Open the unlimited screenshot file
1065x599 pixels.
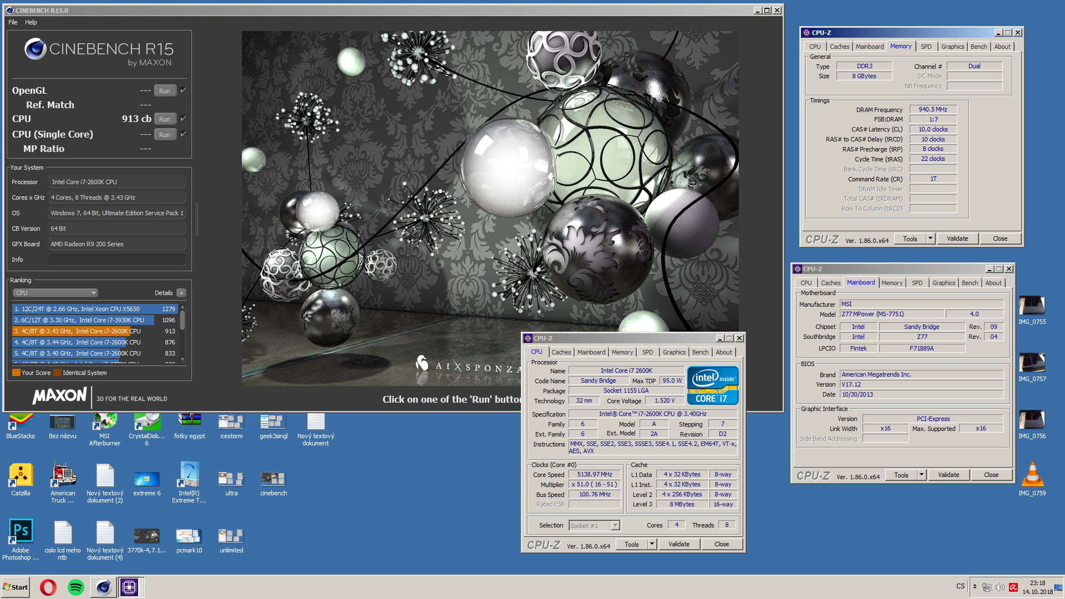click(x=231, y=540)
